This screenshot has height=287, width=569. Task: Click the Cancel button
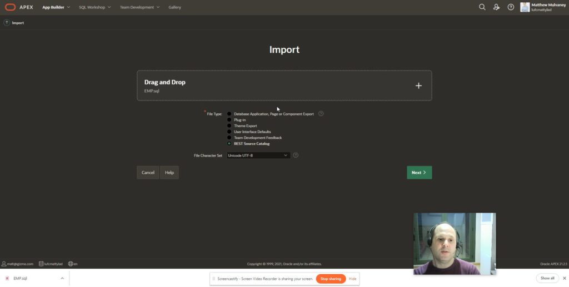(x=148, y=173)
